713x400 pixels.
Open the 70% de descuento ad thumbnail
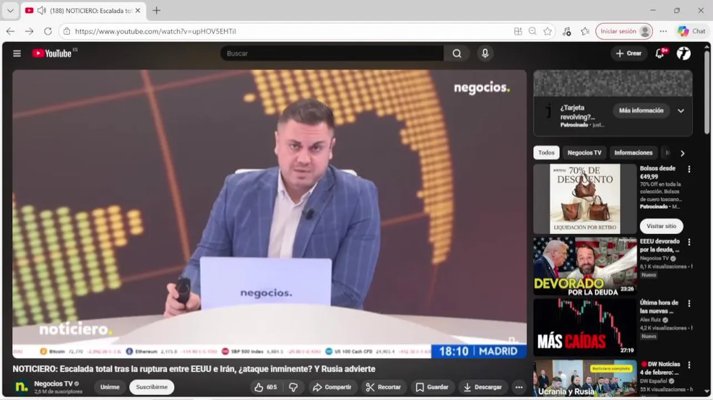pos(585,199)
